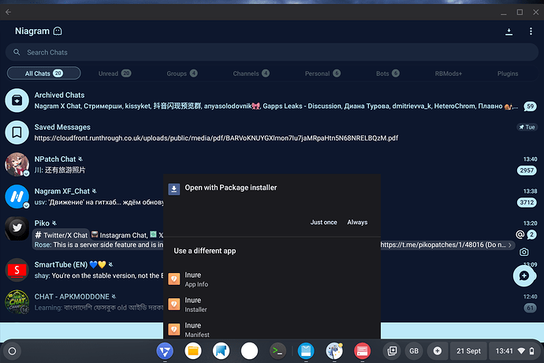Switch to the Groups tab

click(182, 73)
